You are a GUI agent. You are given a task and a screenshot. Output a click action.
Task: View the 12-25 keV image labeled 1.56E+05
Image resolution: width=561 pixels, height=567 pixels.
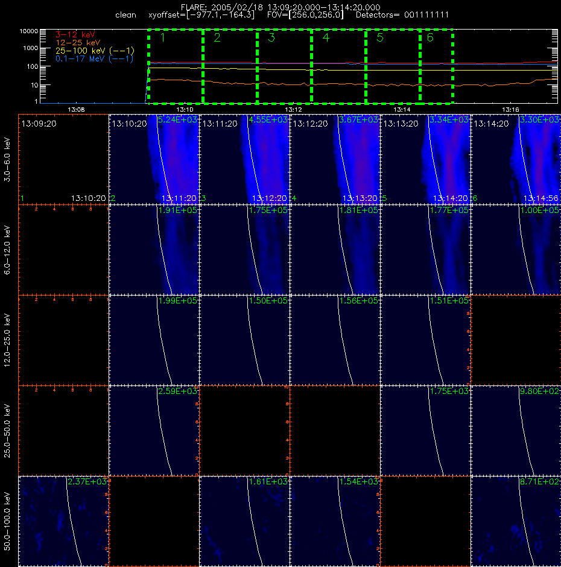click(x=335, y=340)
